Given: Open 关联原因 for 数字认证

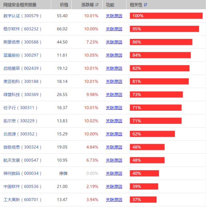Looking at the screenshot, I should (x=114, y=16).
